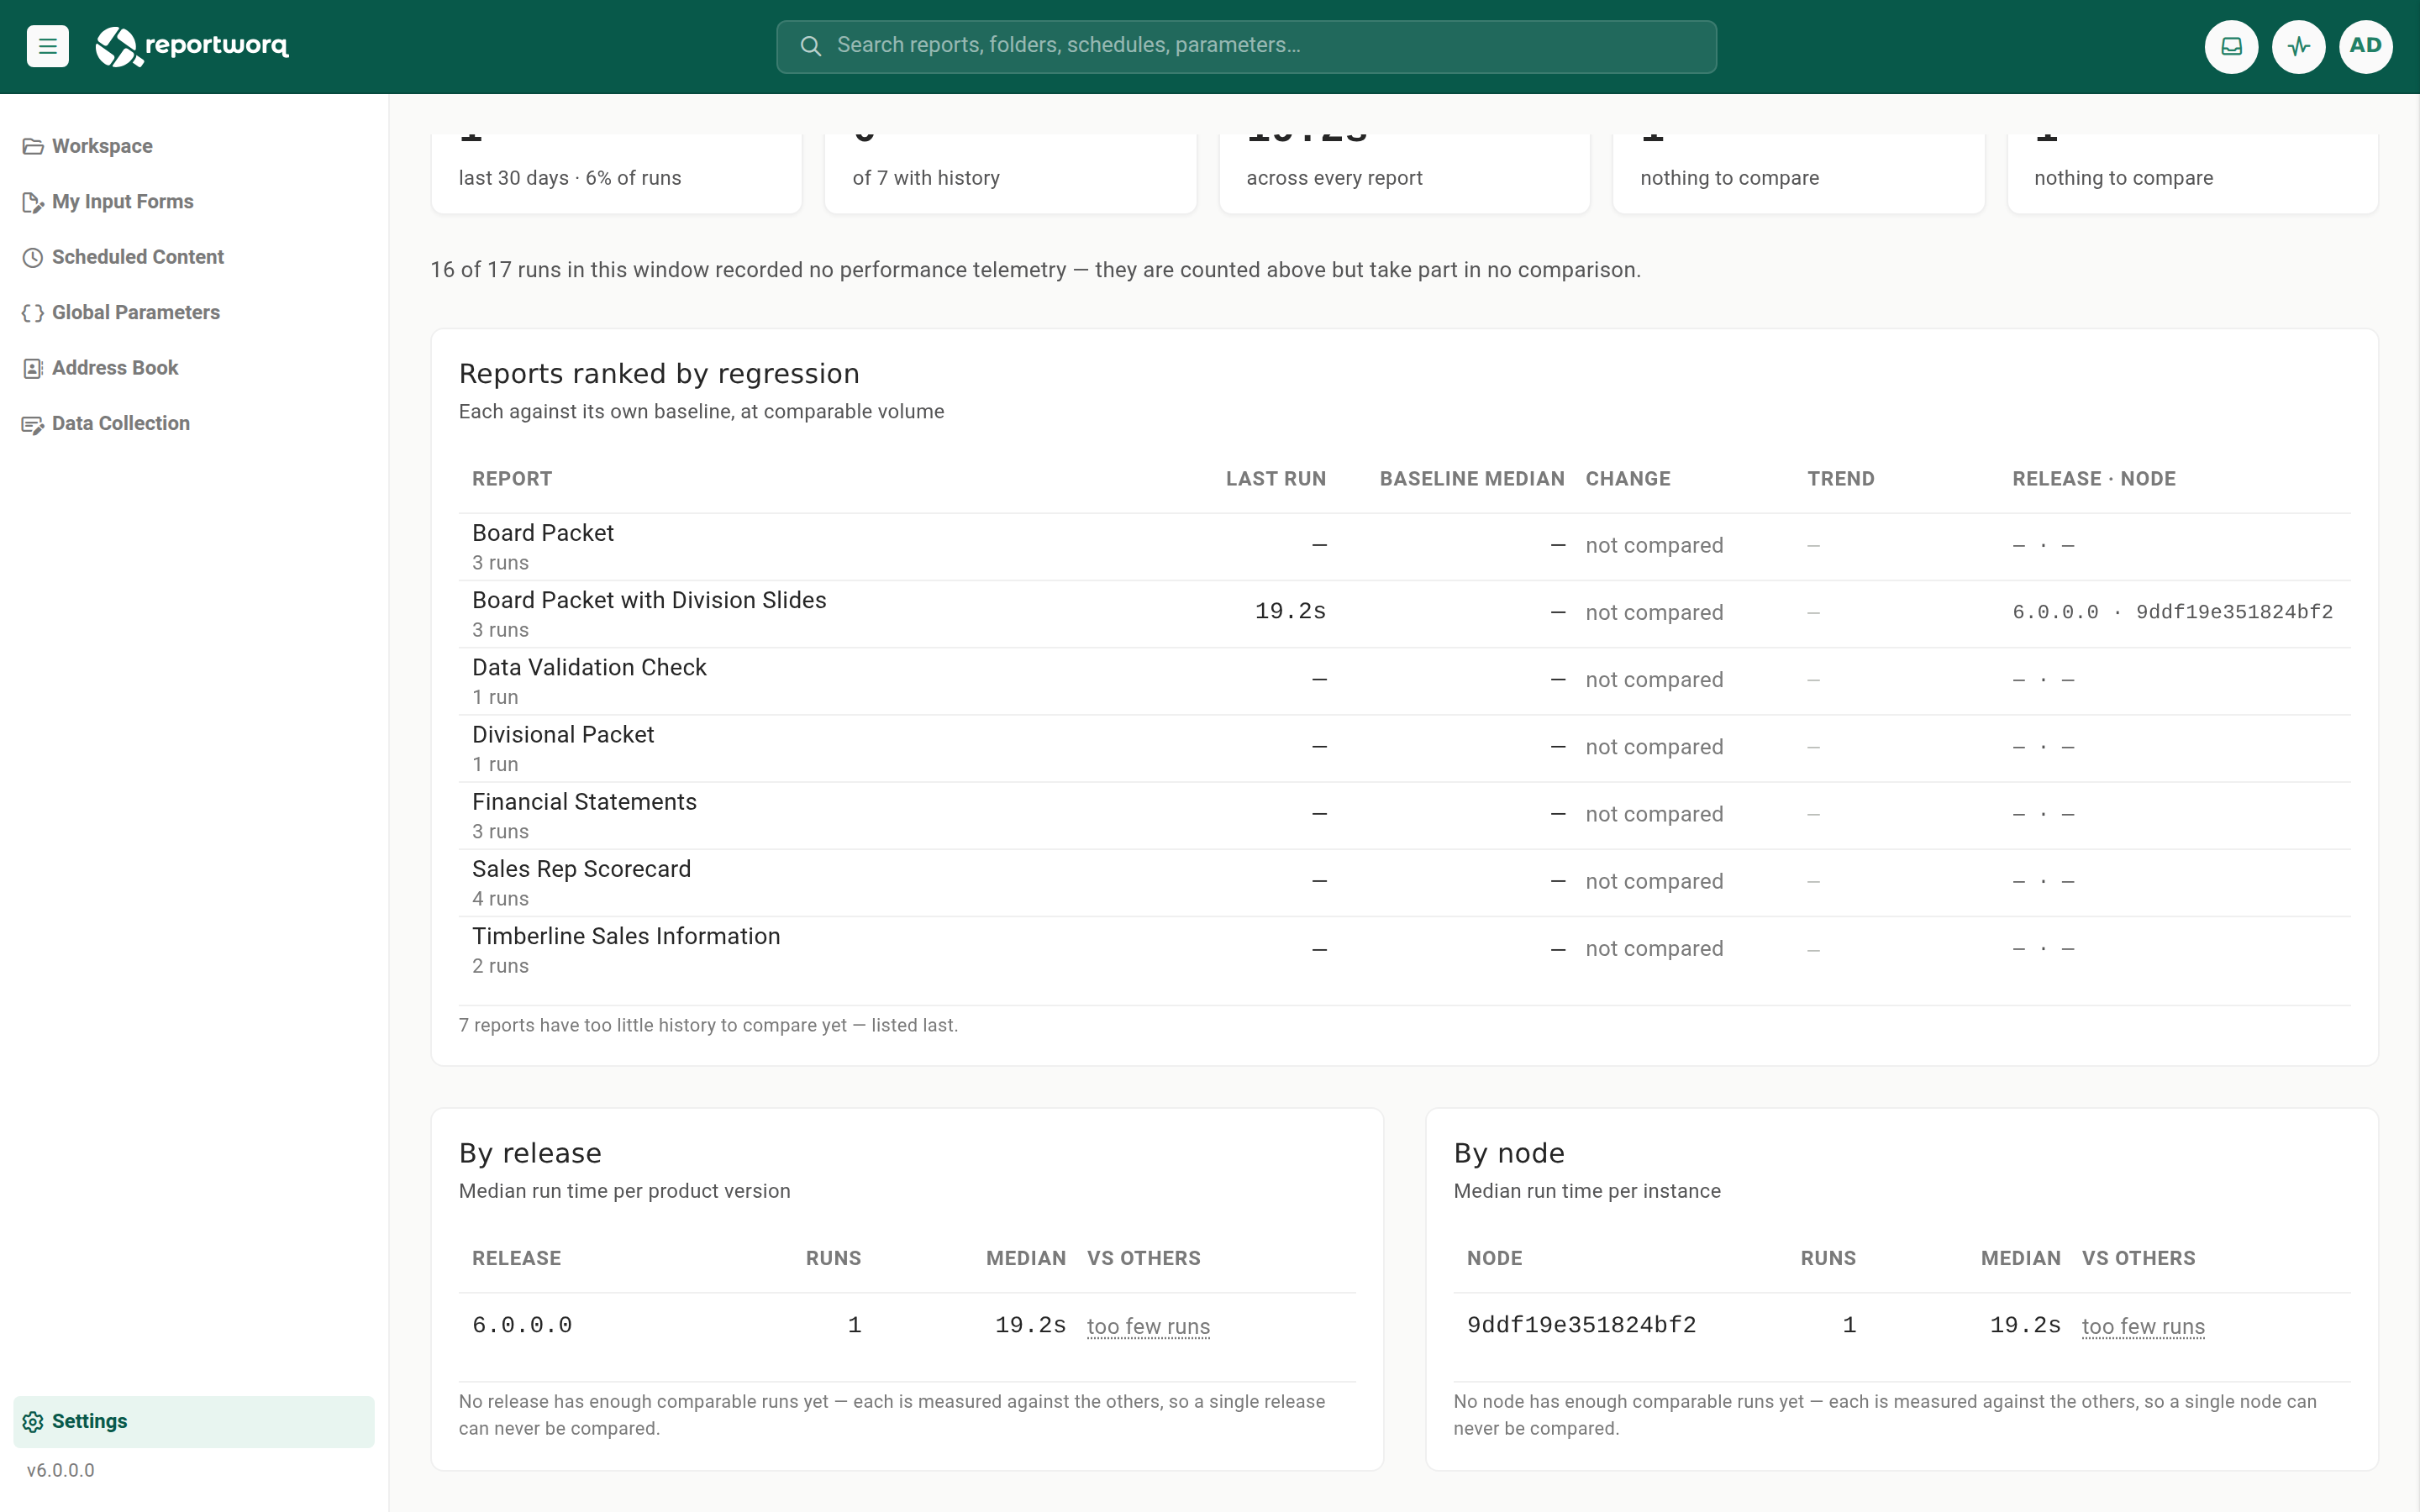2420x1512 pixels.
Task: Click the LAST RUN column header
Action: (1276, 479)
